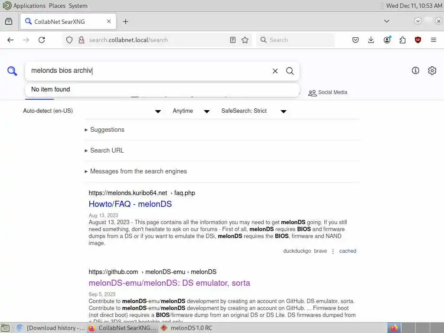Click the Aug 13, 2023 date

[103, 215]
